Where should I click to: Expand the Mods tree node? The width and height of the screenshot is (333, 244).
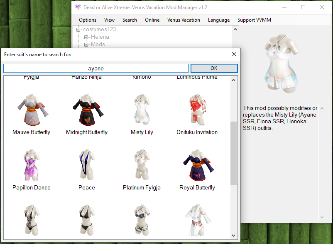86,45
